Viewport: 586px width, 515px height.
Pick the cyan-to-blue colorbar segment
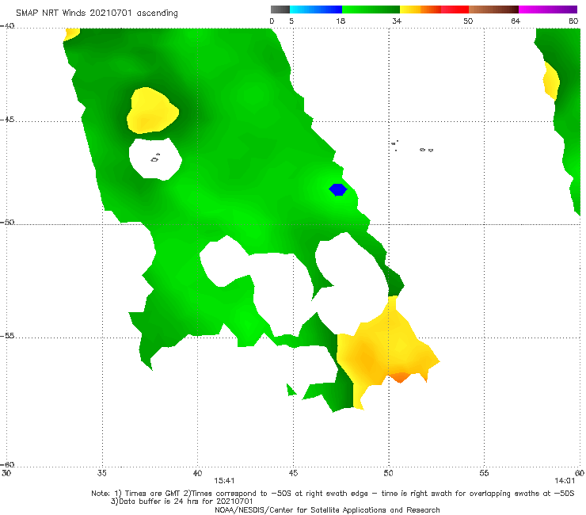(x=316, y=10)
